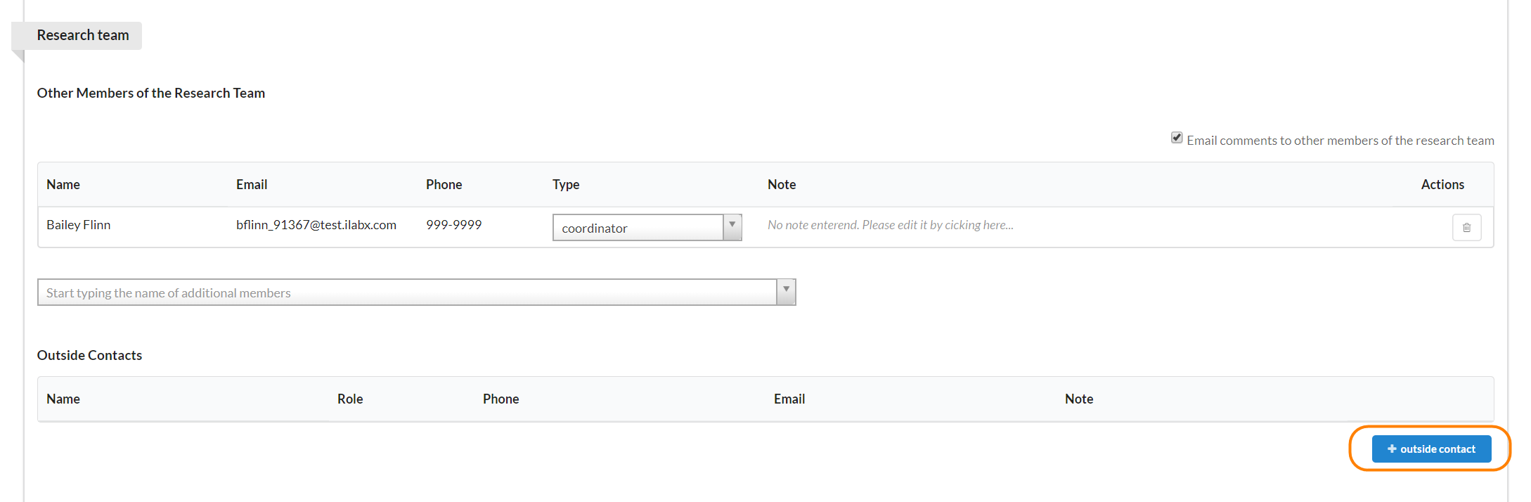
Task: Click Note header in Outside Contacts table
Action: tap(1079, 399)
